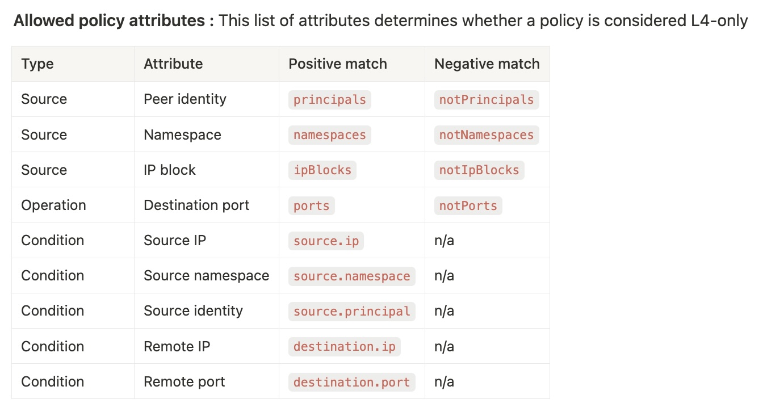The width and height of the screenshot is (763, 420).
Task: Click the destination.port code tag
Action: [352, 381]
